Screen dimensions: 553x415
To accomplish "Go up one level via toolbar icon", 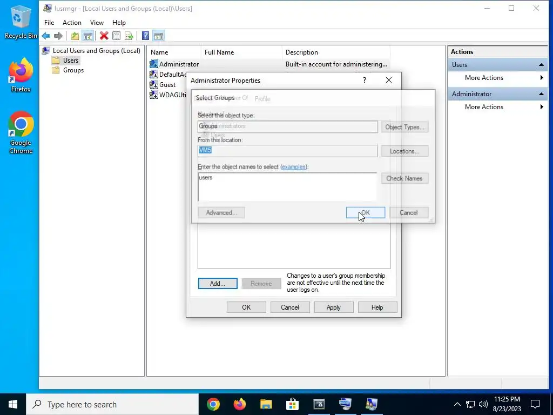I will (x=75, y=36).
